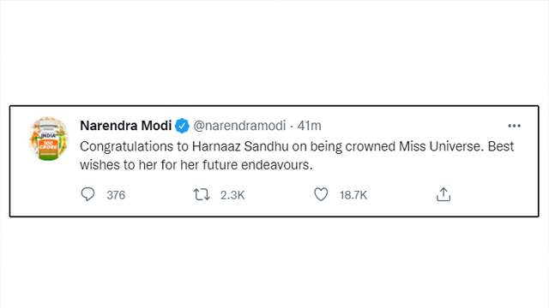Click the Miss Universe phrase in the tweet

coord(441,146)
